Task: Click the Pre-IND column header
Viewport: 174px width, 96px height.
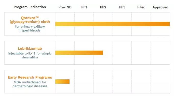Action: (65, 7)
